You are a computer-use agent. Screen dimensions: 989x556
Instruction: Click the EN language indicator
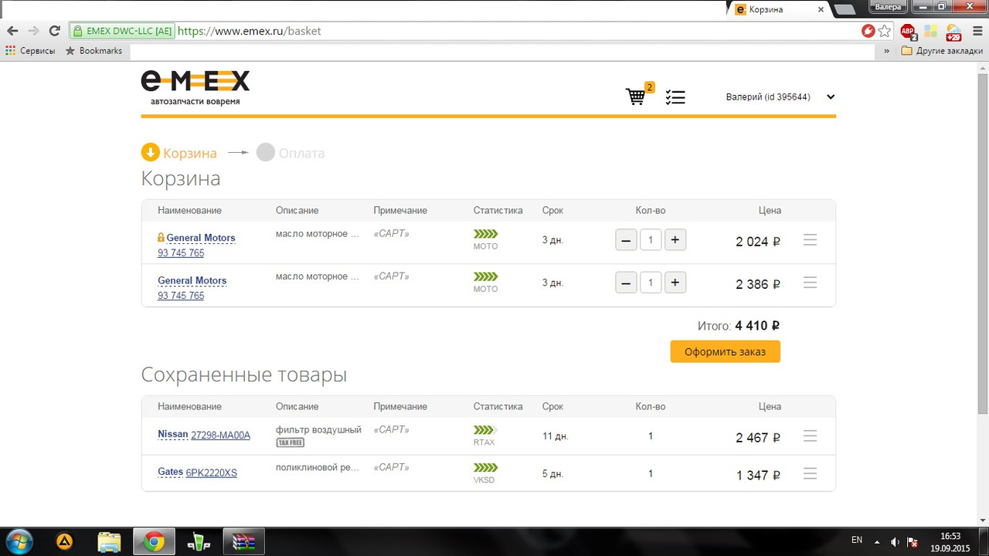[x=857, y=540]
